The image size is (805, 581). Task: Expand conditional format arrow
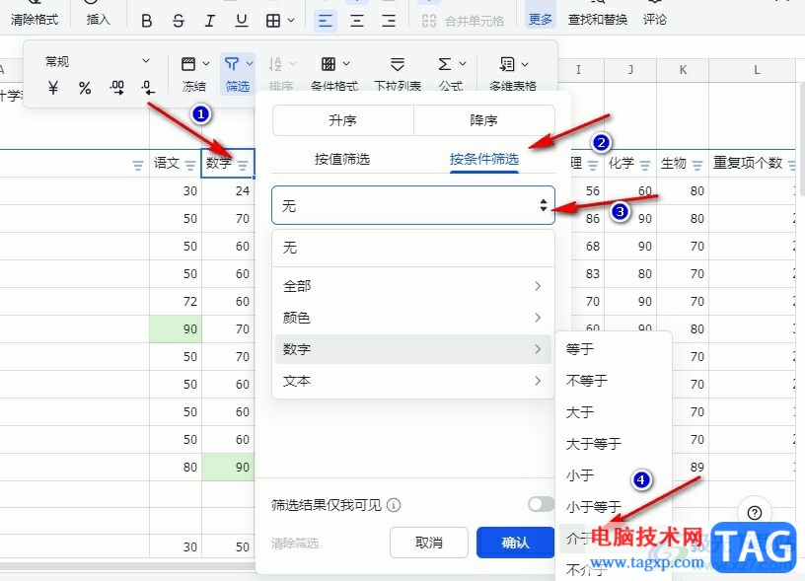coord(346,64)
